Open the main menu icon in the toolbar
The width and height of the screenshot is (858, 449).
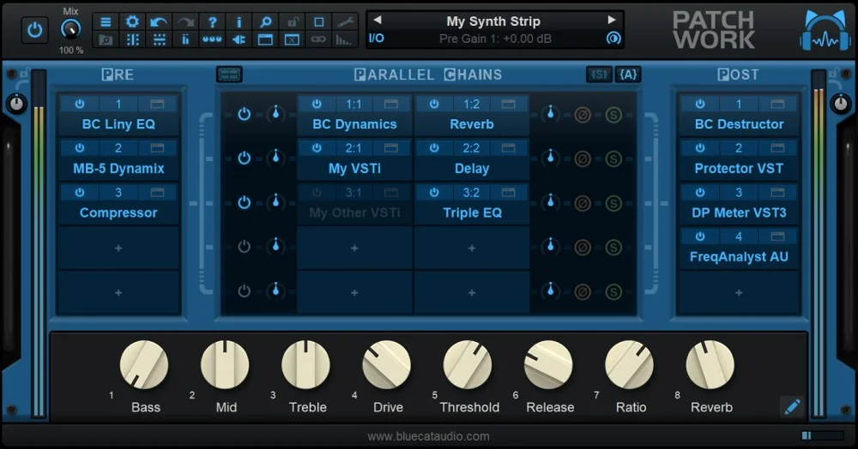pos(106,21)
